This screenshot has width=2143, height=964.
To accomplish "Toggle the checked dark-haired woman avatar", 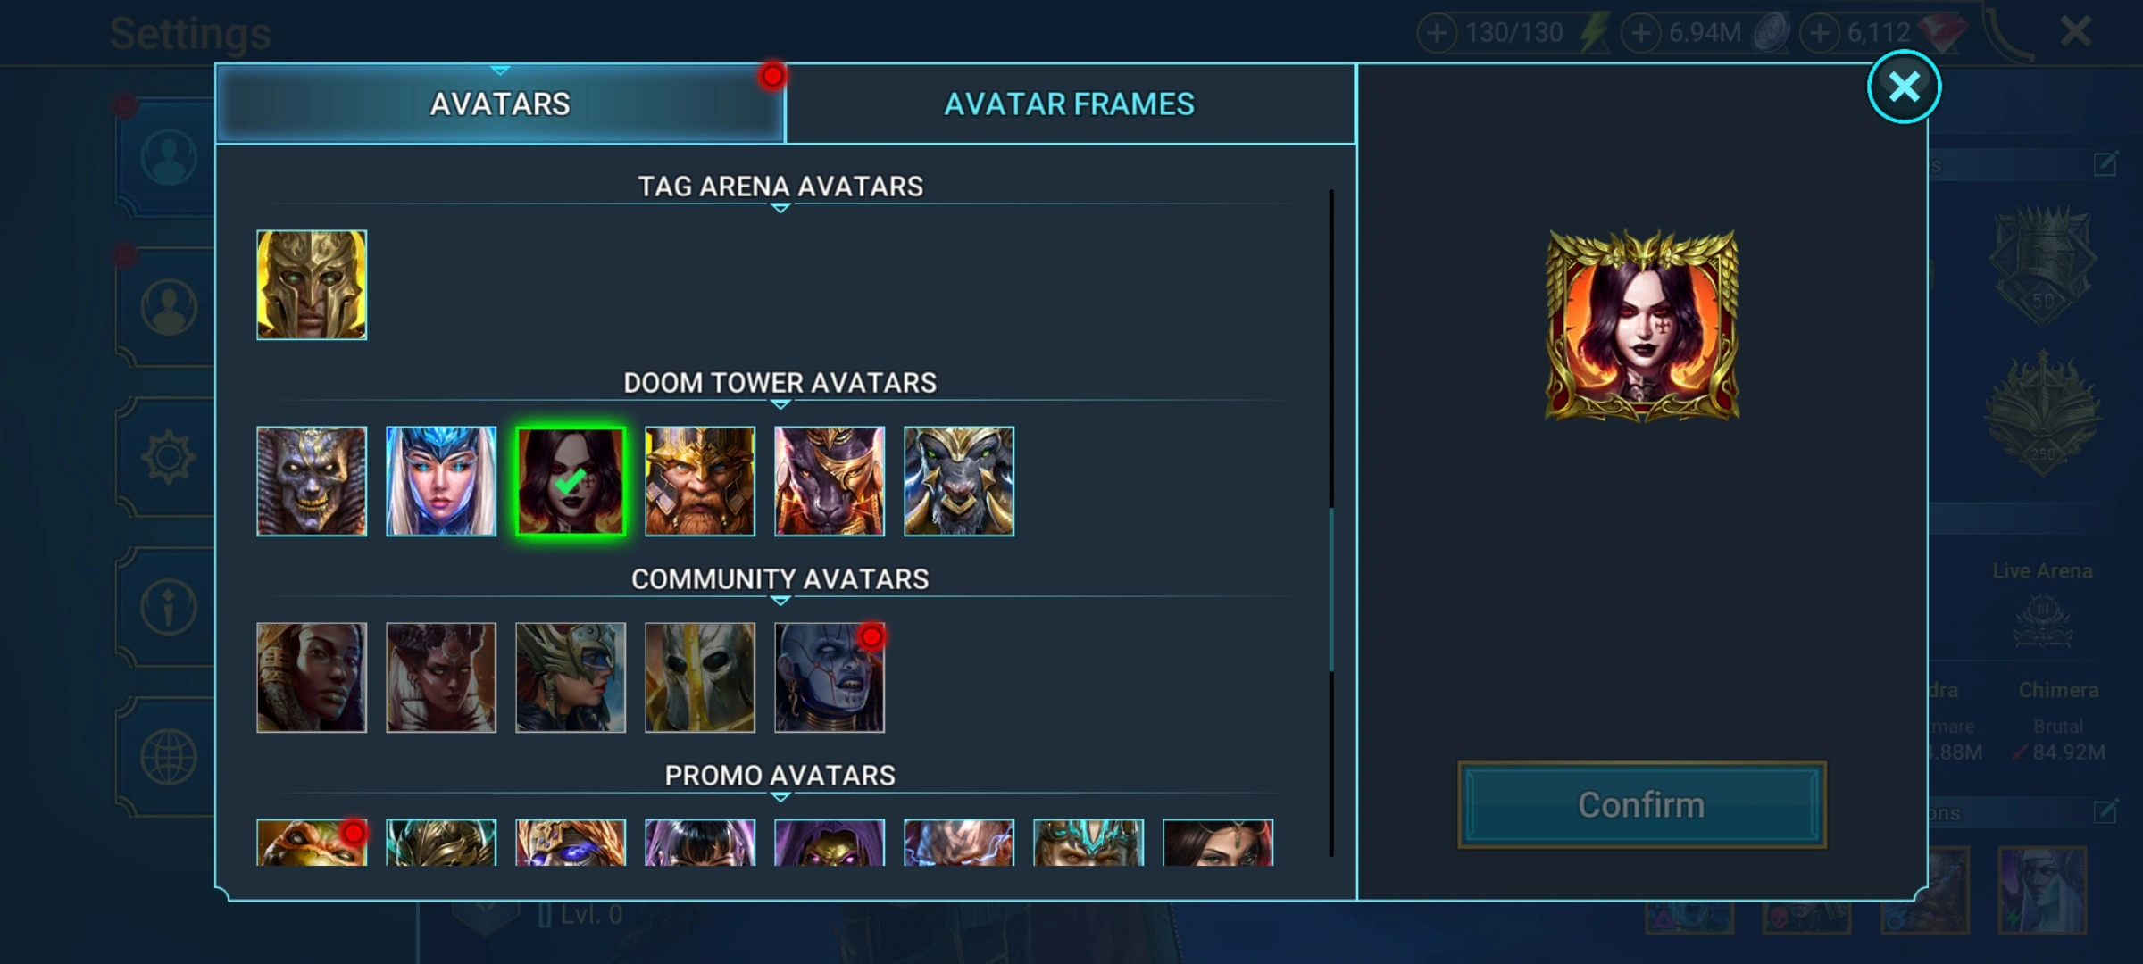I will 571,481.
